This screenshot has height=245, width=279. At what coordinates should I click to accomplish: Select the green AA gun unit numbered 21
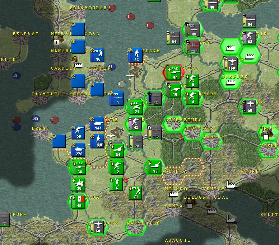pyautogui.click(x=135, y=107)
